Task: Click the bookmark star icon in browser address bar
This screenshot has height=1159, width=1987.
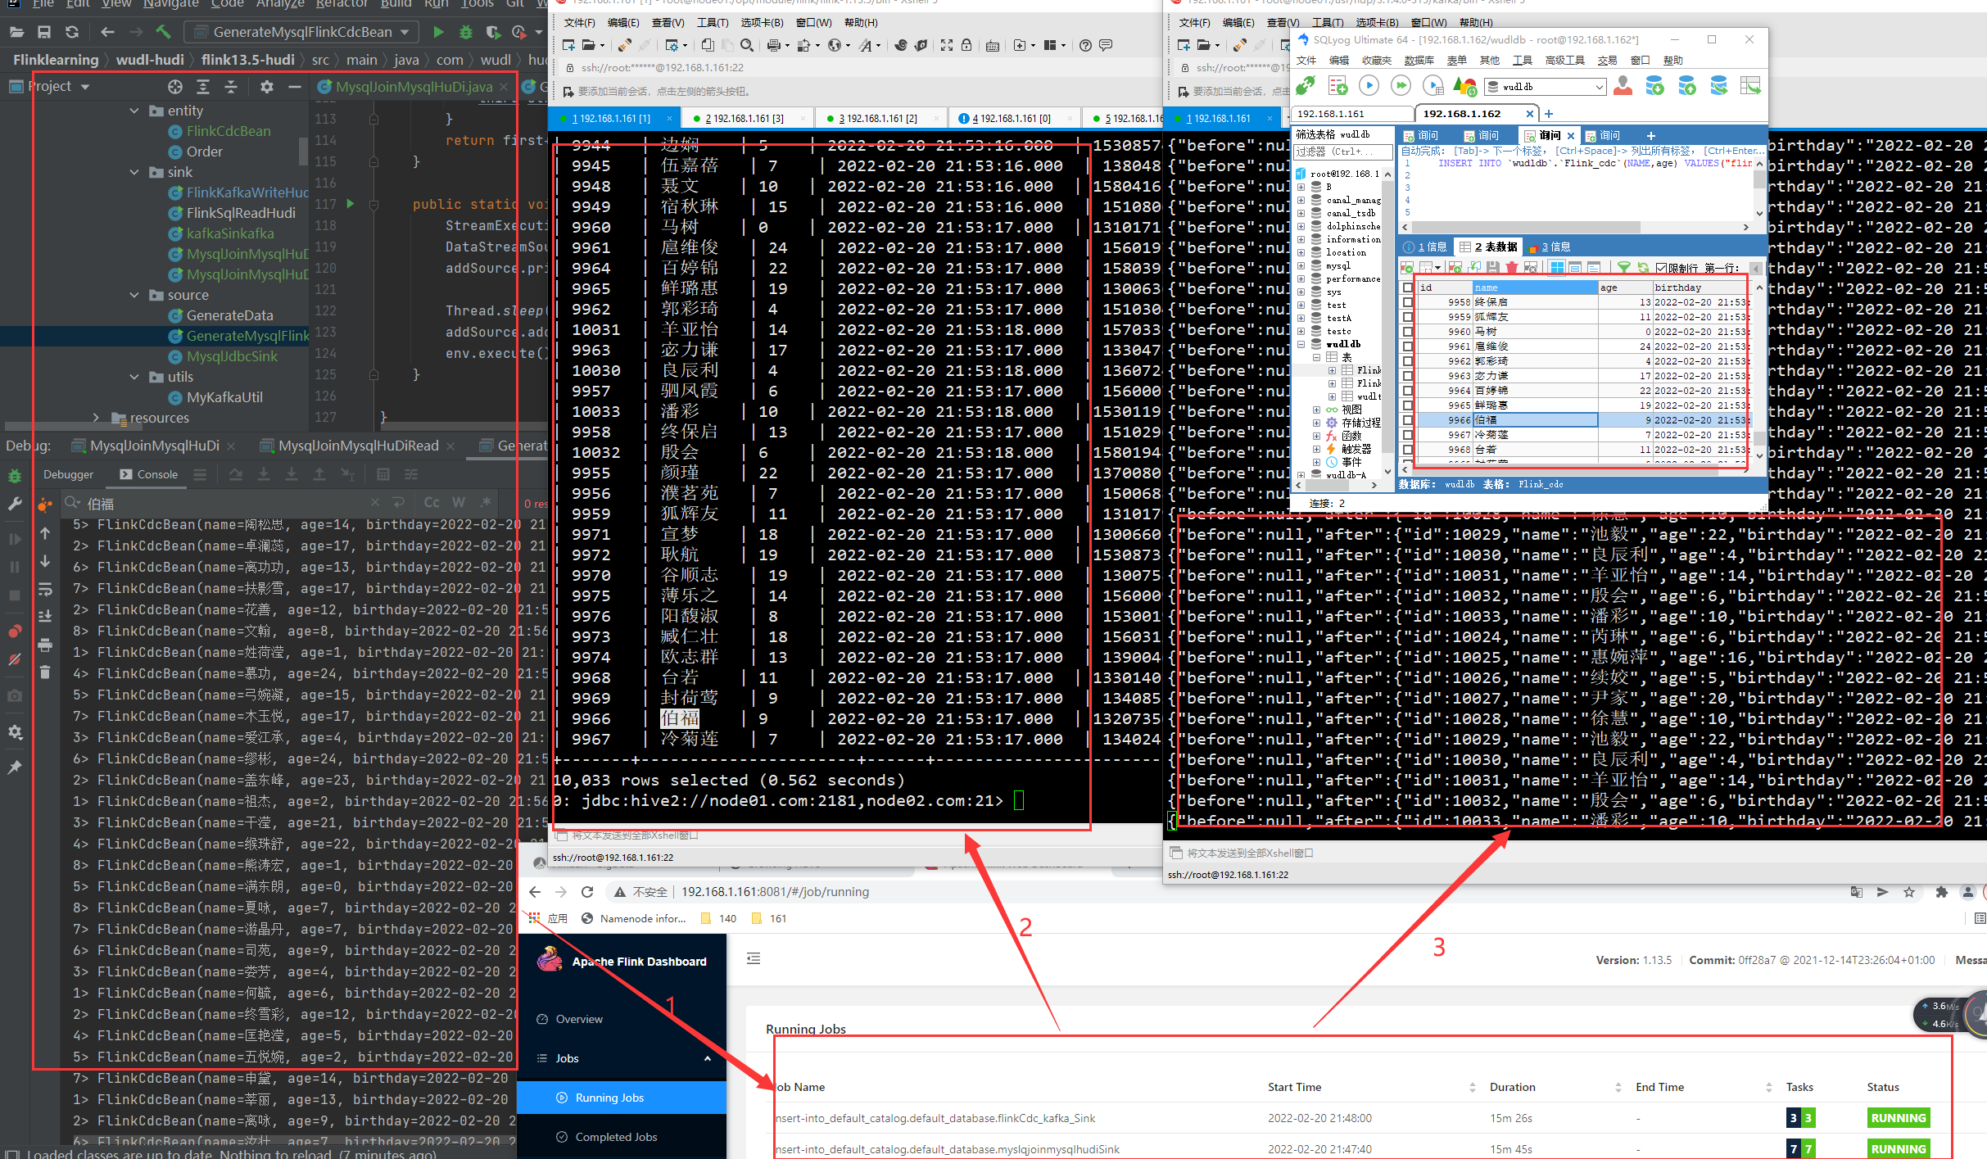Action: point(1909,892)
